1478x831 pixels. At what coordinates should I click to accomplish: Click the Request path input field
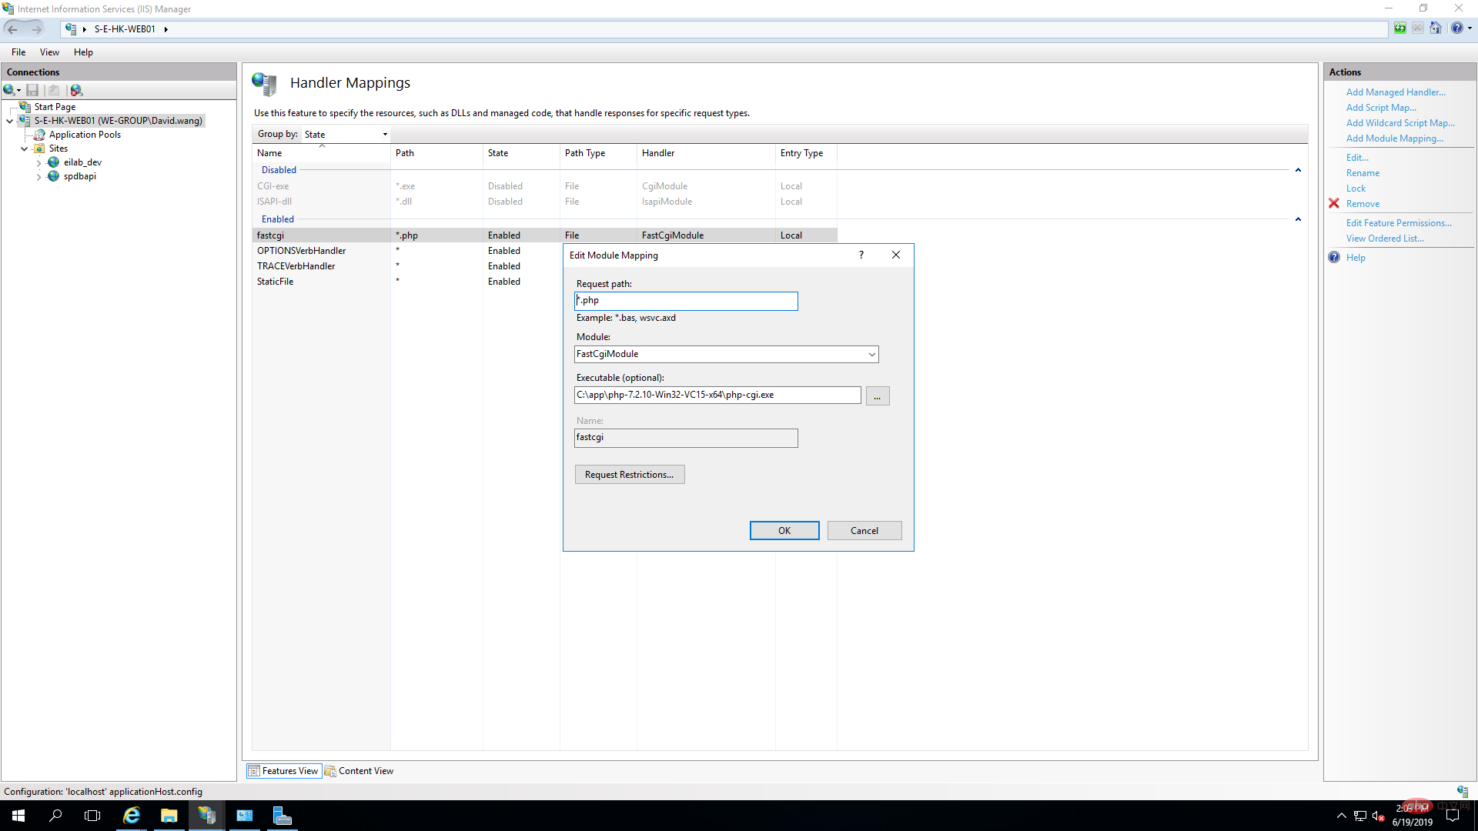[686, 300]
